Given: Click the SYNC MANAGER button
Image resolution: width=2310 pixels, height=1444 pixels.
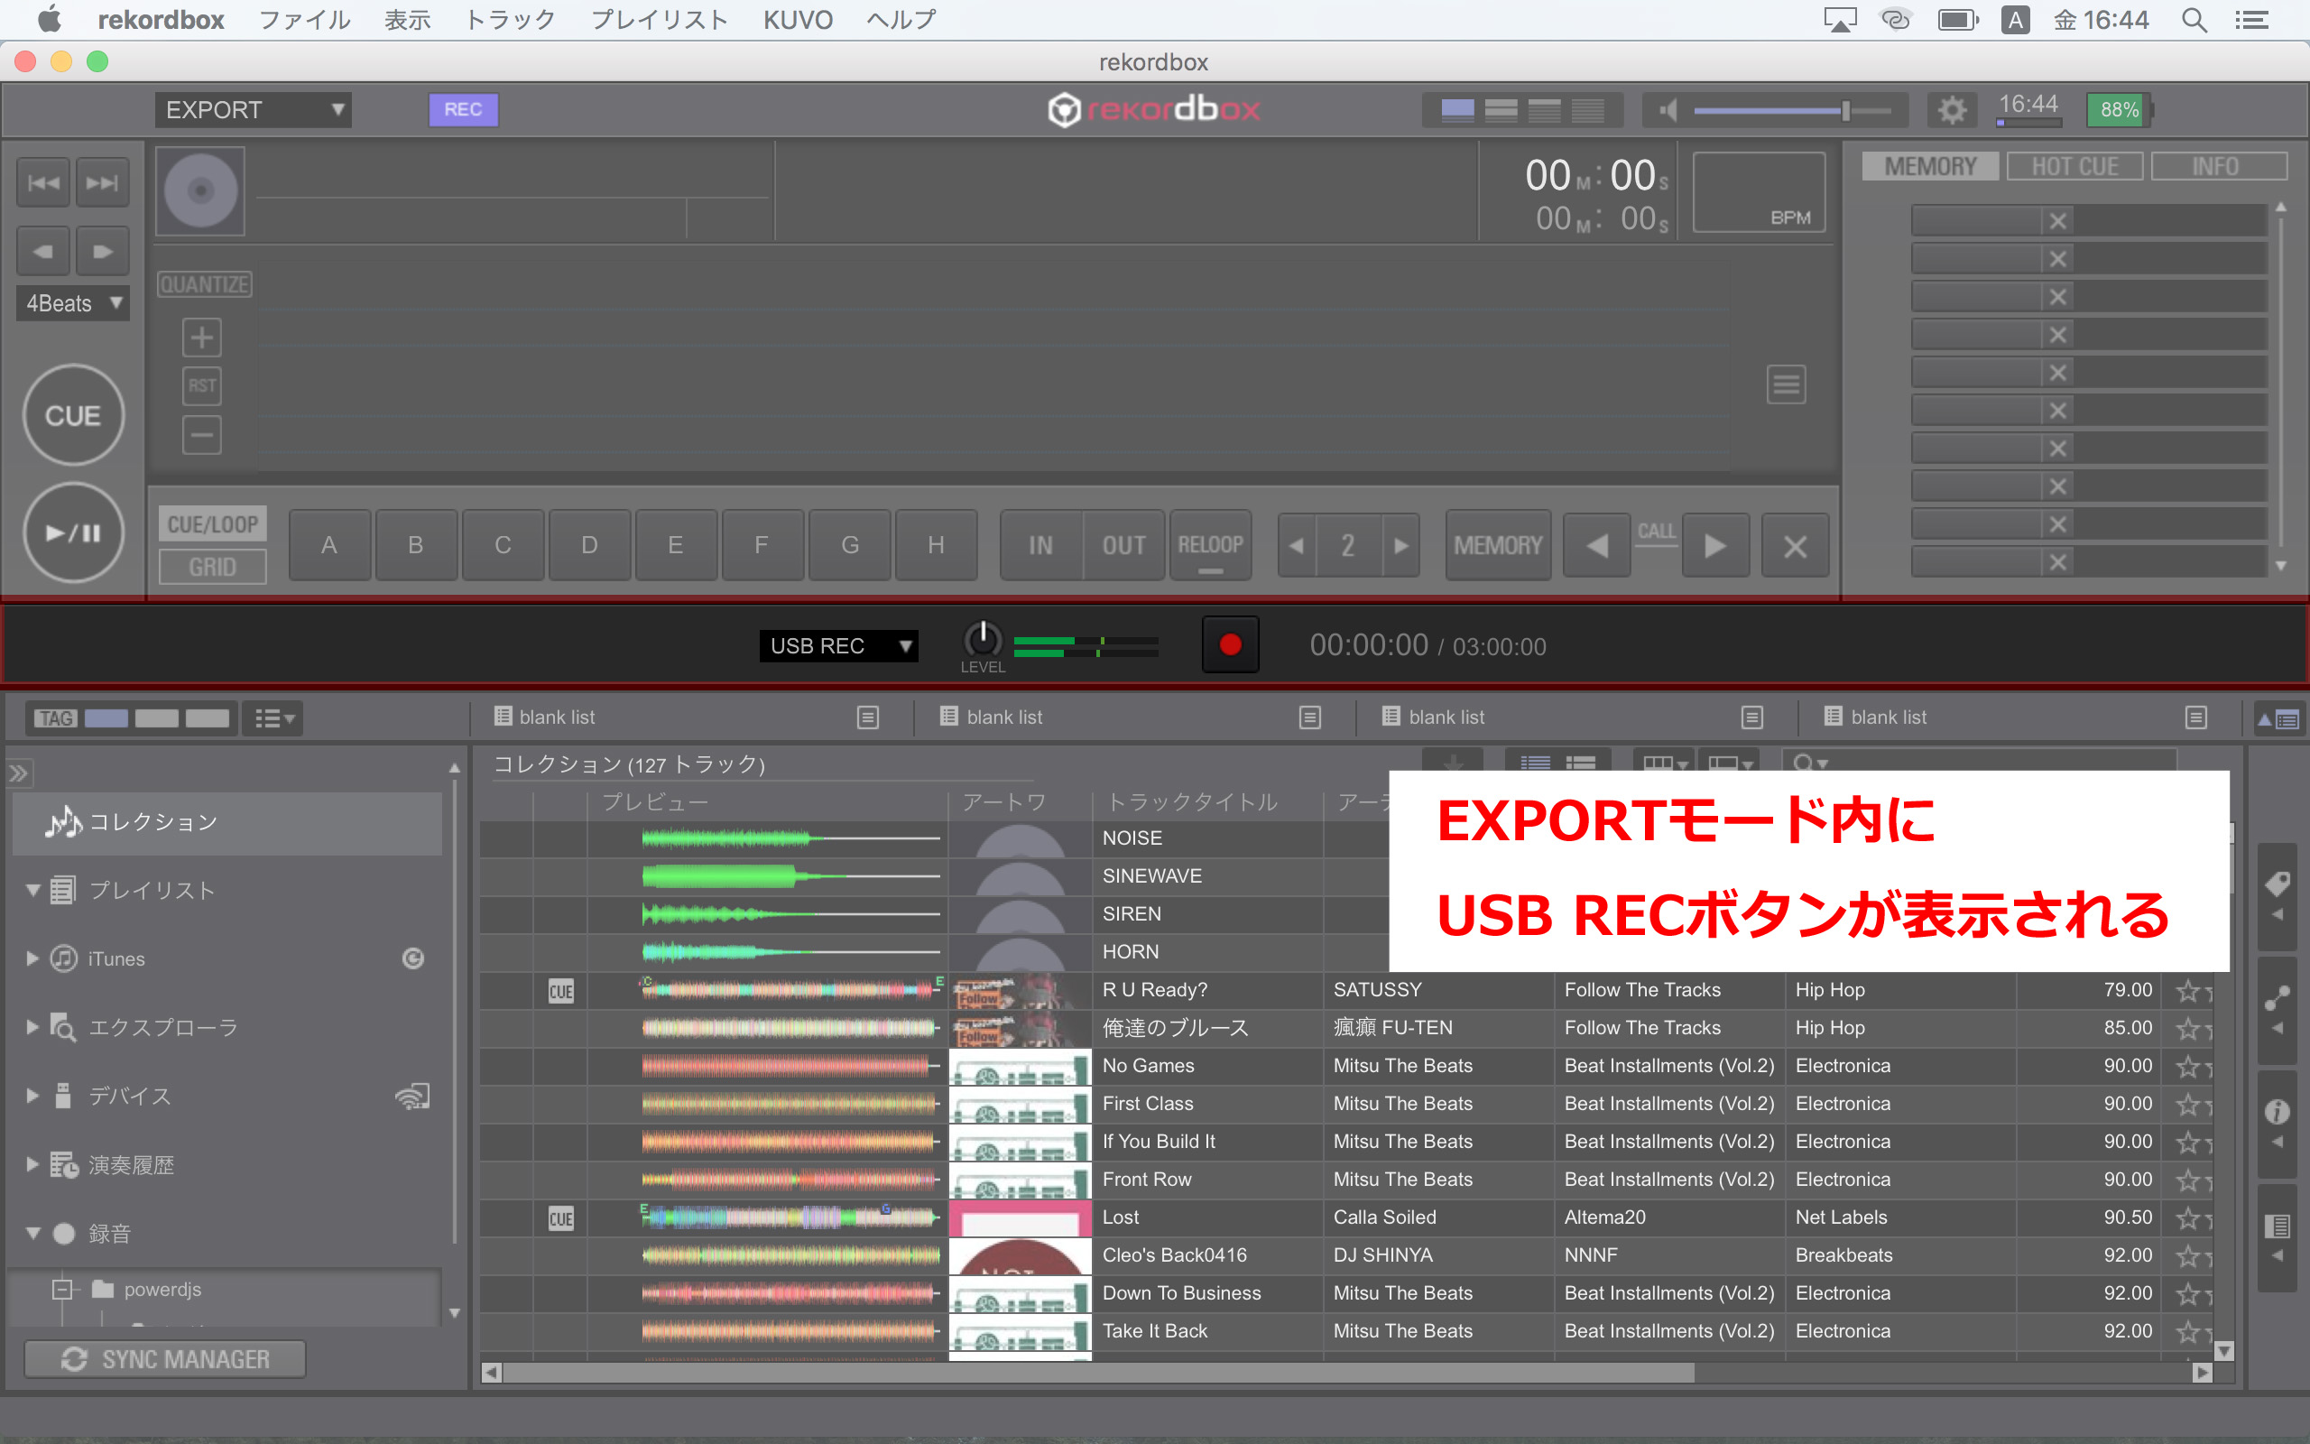Looking at the screenshot, I should (165, 1358).
